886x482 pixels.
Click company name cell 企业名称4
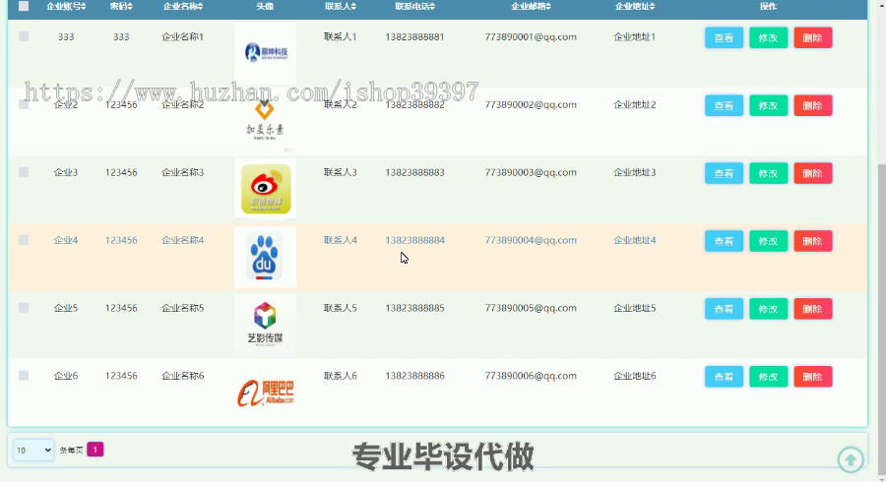click(182, 240)
